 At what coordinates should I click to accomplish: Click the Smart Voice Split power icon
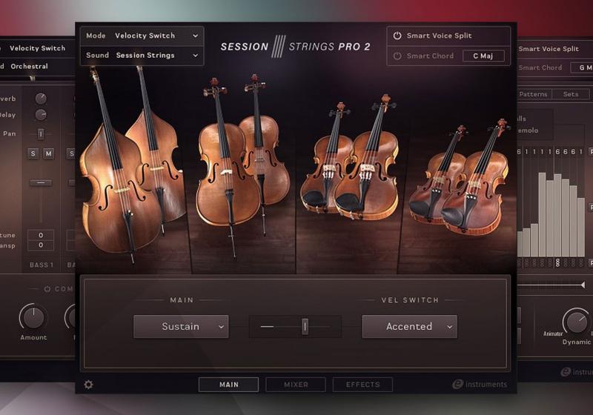tap(397, 36)
